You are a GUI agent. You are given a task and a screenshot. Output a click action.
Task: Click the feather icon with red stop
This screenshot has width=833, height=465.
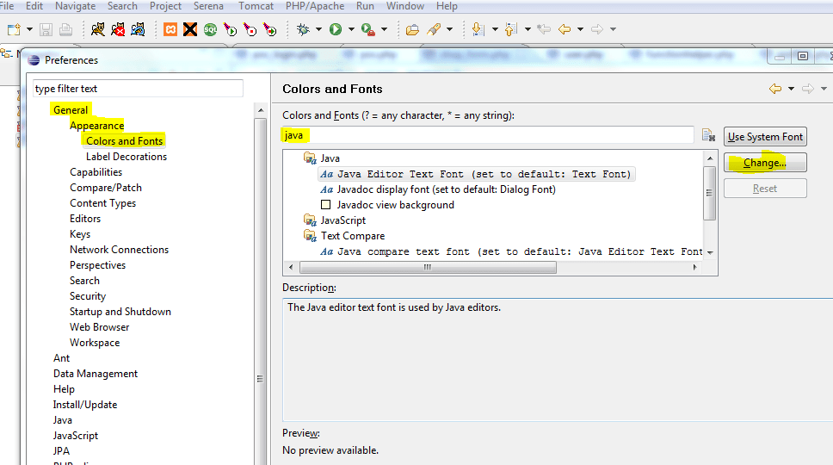coord(250,29)
